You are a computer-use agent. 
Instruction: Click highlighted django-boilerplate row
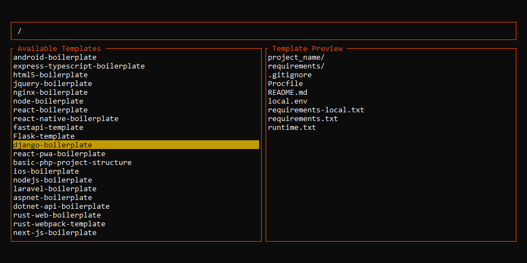click(136, 145)
